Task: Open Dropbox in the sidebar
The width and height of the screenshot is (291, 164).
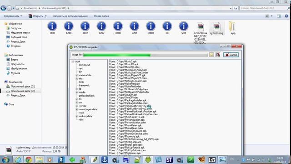Action: 14,46
